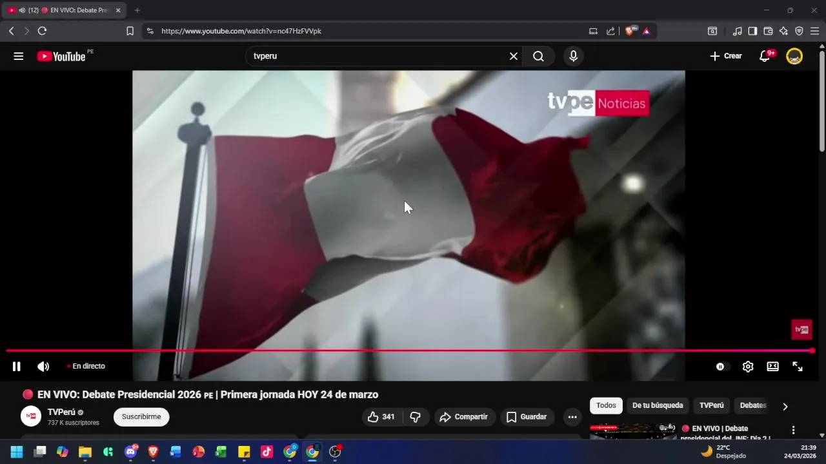This screenshot has height=464, width=826.
Task: Open Brave playlist music-note icon
Action: tap(737, 31)
